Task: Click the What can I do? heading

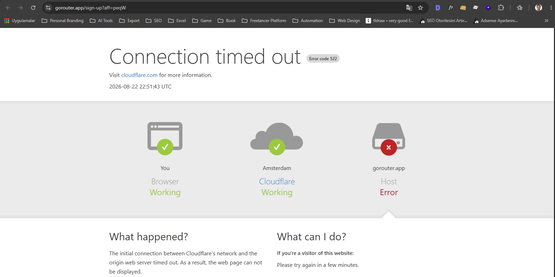Action: click(x=311, y=237)
